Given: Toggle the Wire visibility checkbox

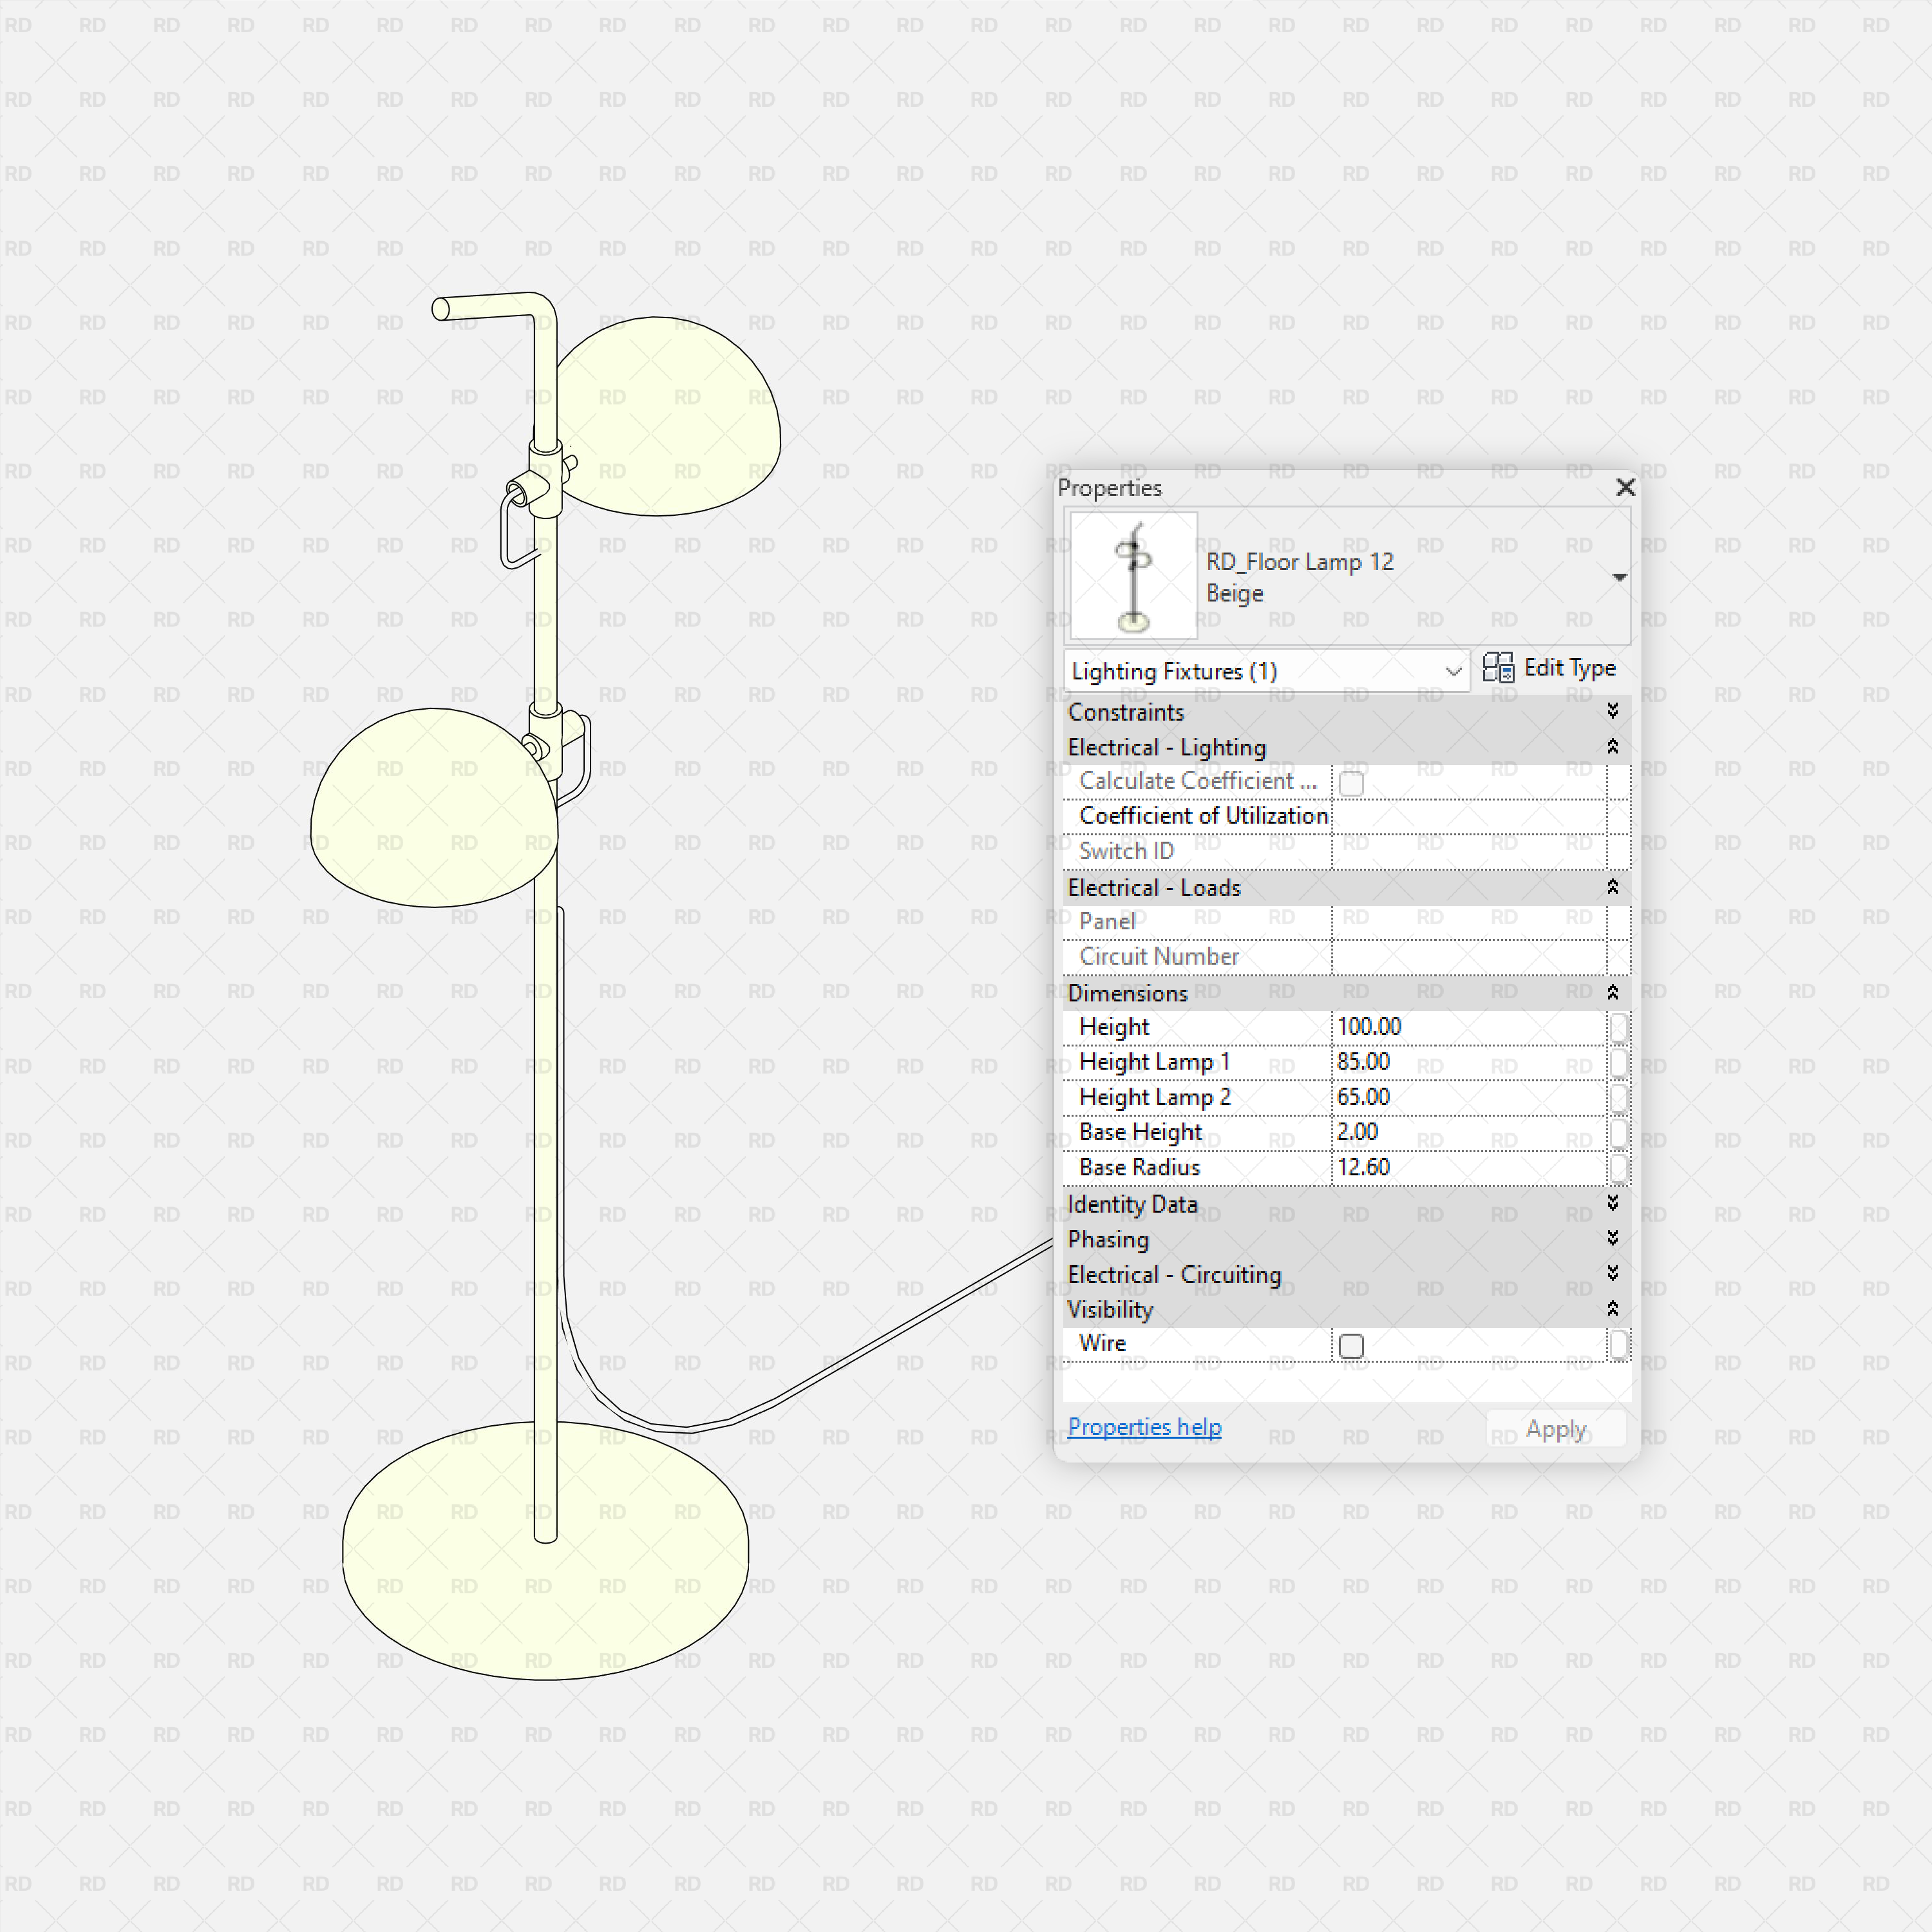Looking at the screenshot, I should [x=1351, y=1346].
